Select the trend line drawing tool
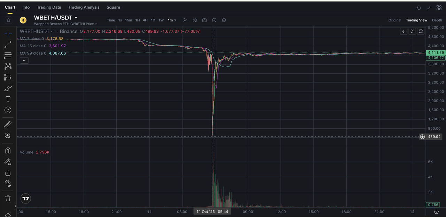 click(8, 45)
